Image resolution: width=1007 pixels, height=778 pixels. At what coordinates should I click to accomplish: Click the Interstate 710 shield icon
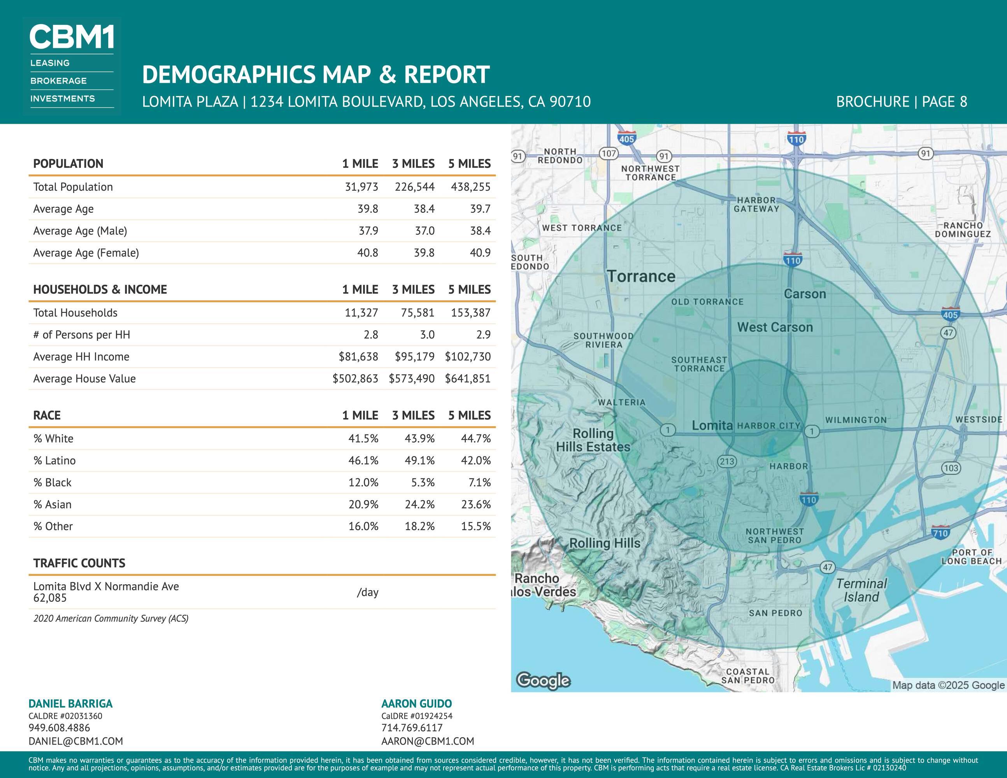(x=940, y=533)
